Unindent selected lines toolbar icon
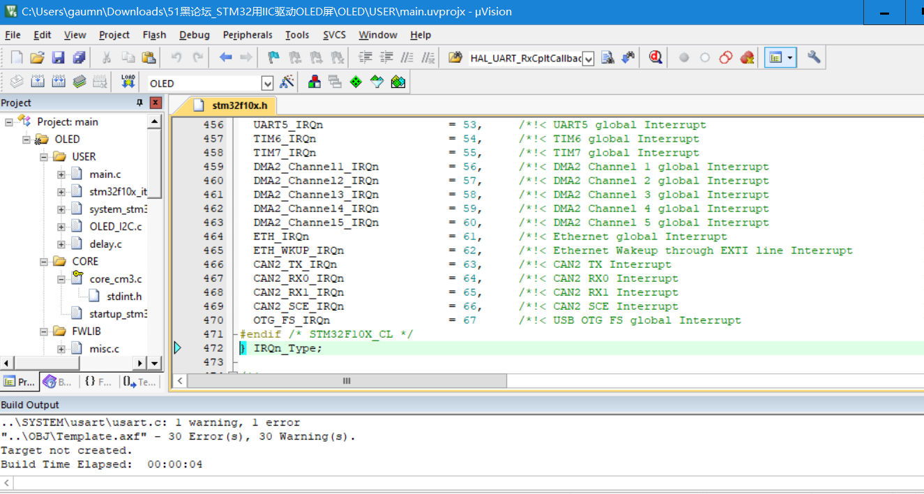 386,57
